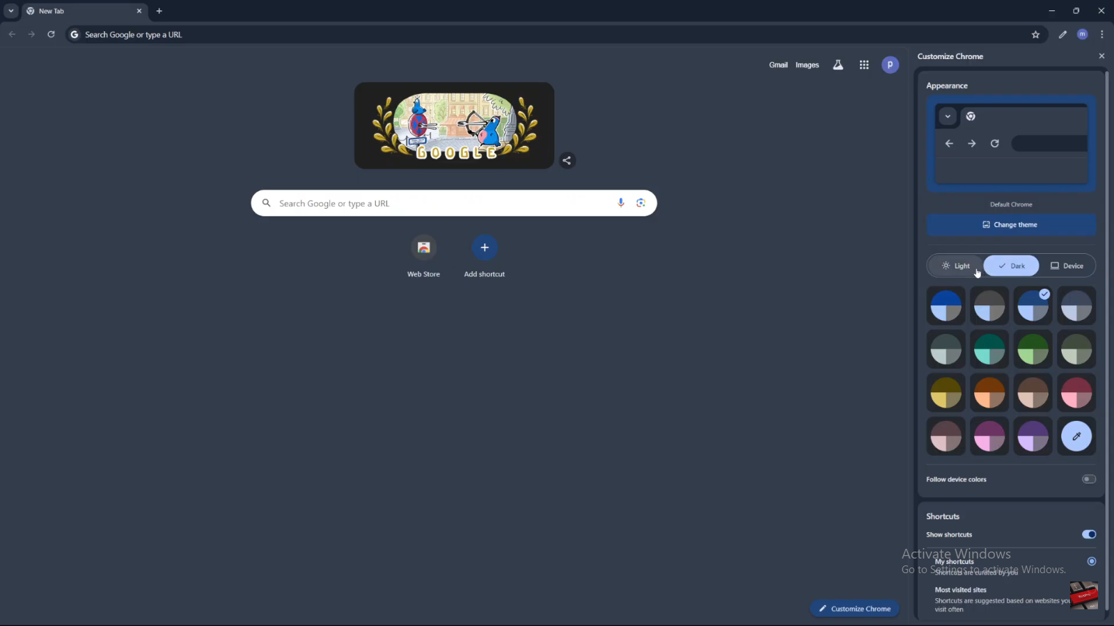
Task: Close the New Tab tab
Action: (x=139, y=11)
